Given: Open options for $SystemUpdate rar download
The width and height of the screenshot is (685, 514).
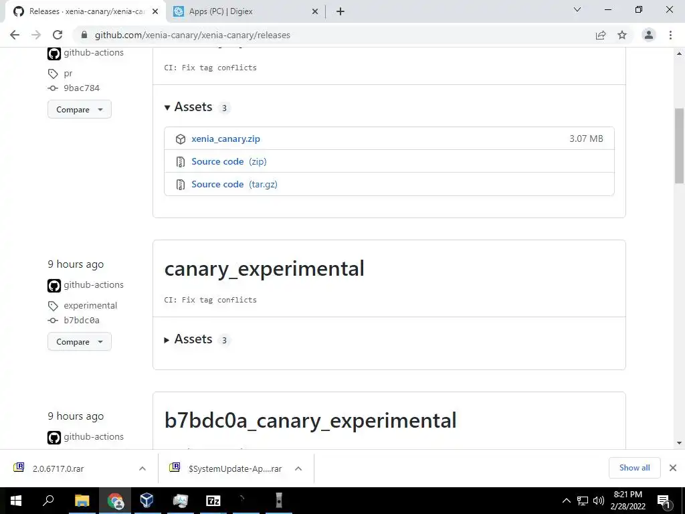Looking at the screenshot, I should coord(298,468).
